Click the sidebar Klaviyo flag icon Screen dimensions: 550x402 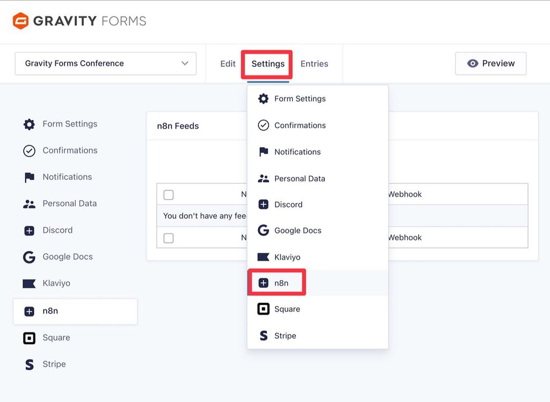[29, 283]
